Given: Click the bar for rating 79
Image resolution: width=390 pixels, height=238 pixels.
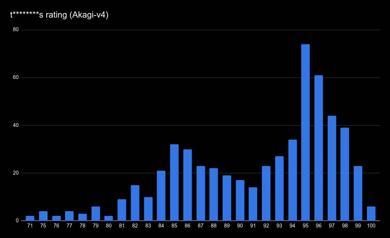Looking at the screenshot, I should [96, 214].
